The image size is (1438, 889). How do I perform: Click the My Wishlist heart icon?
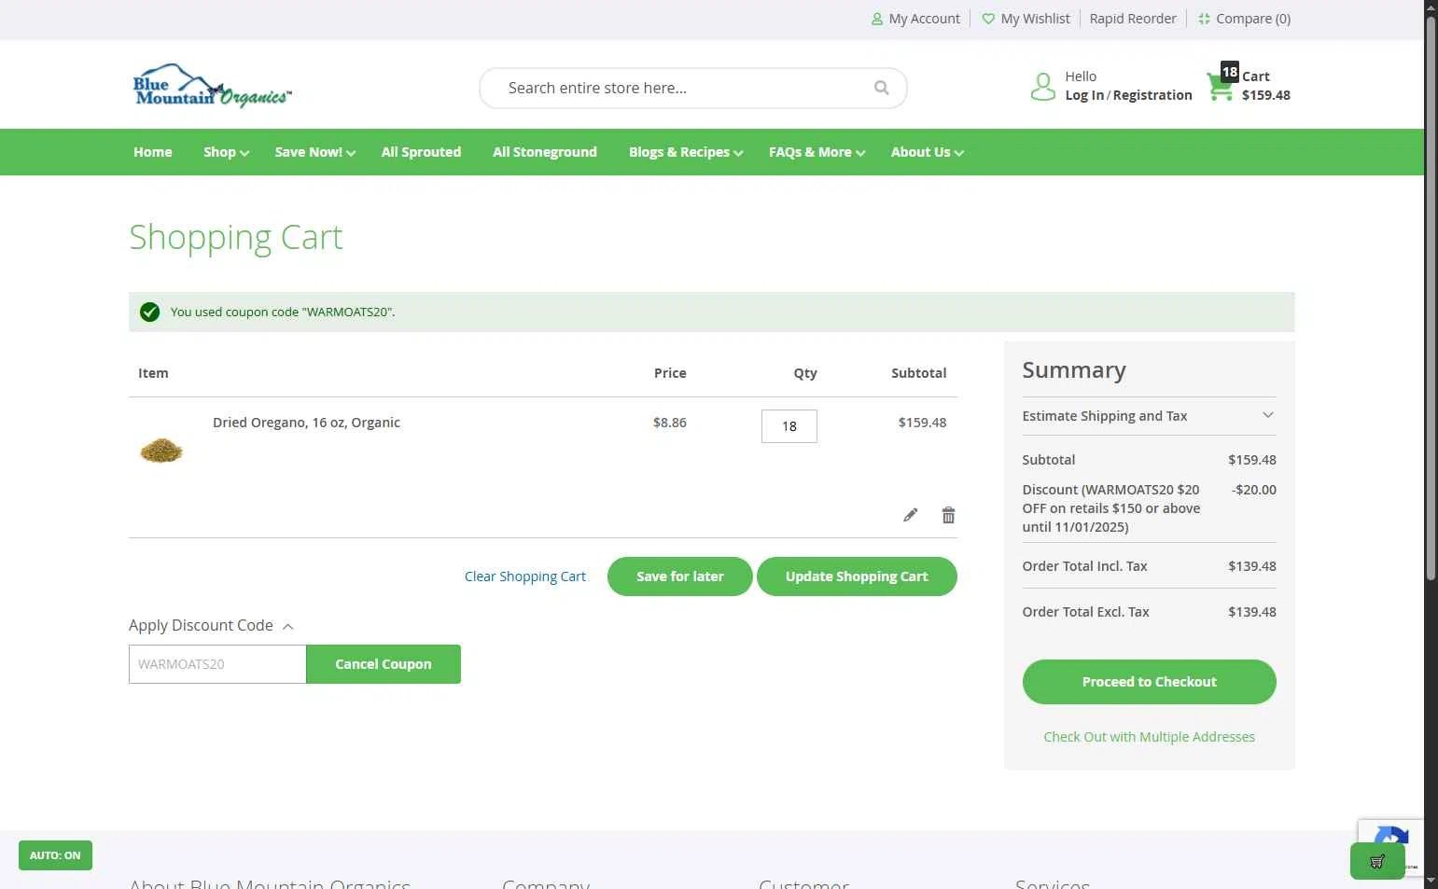988,19
